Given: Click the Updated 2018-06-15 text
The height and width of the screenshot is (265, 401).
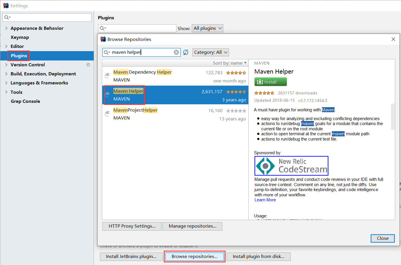Looking at the screenshot, I should point(274,100).
